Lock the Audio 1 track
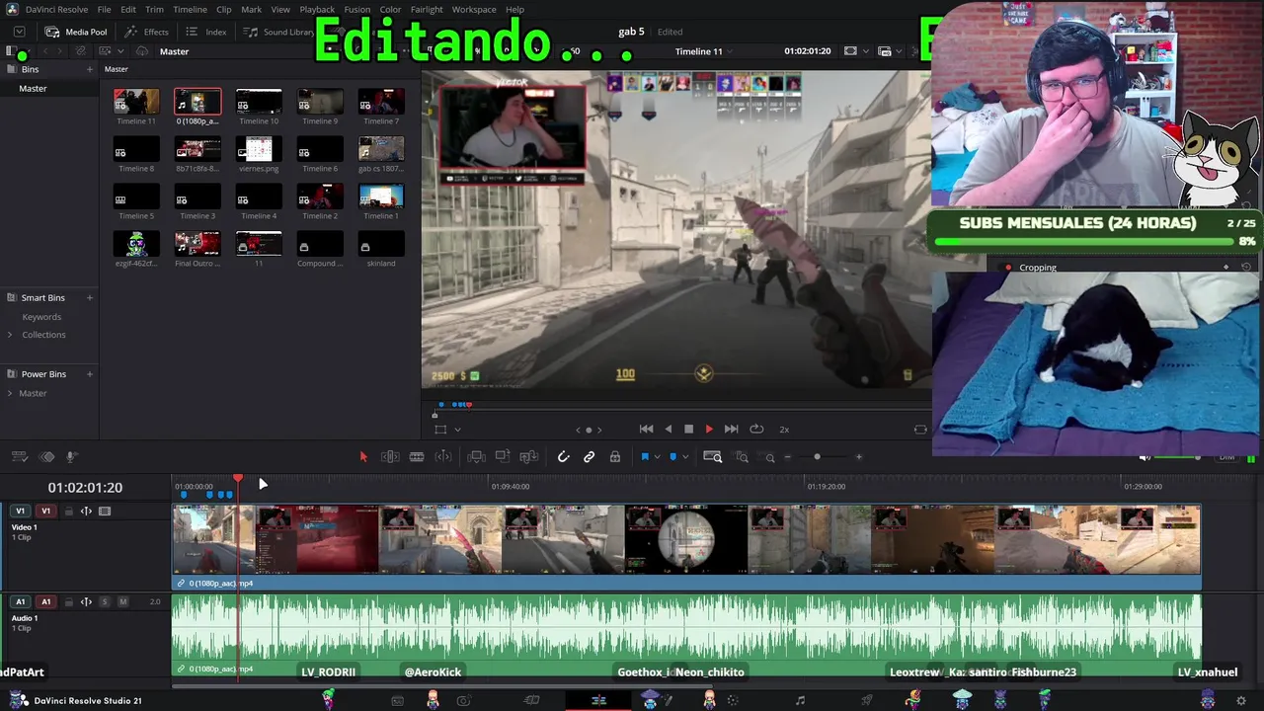The image size is (1264, 711). (x=68, y=601)
